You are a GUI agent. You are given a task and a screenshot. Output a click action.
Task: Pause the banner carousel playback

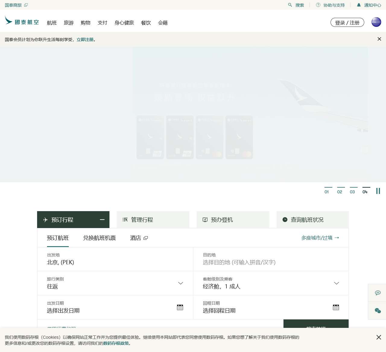(378, 191)
